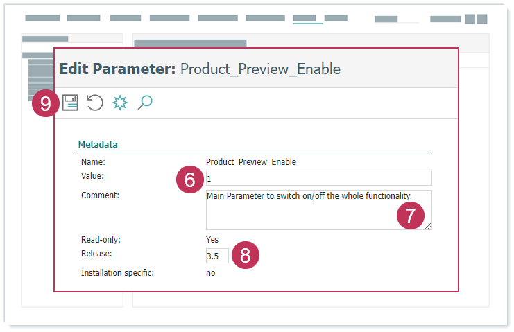This screenshot has width=514, height=332.
Task: Click the Read-only value Yes
Action: pyautogui.click(x=212, y=240)
